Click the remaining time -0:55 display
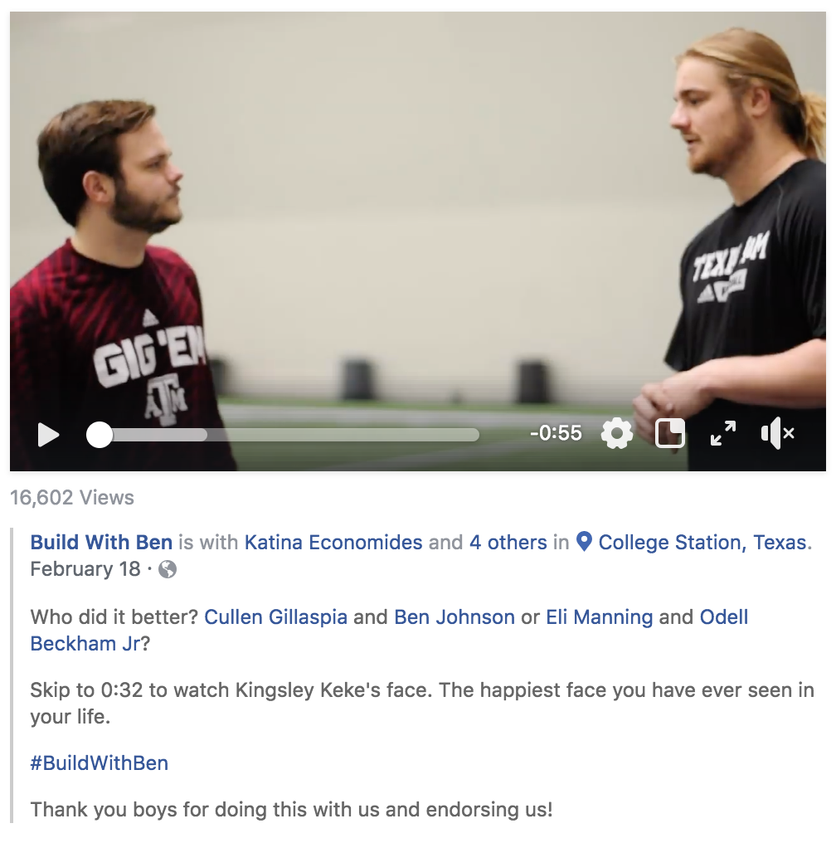 pos(556,433)
